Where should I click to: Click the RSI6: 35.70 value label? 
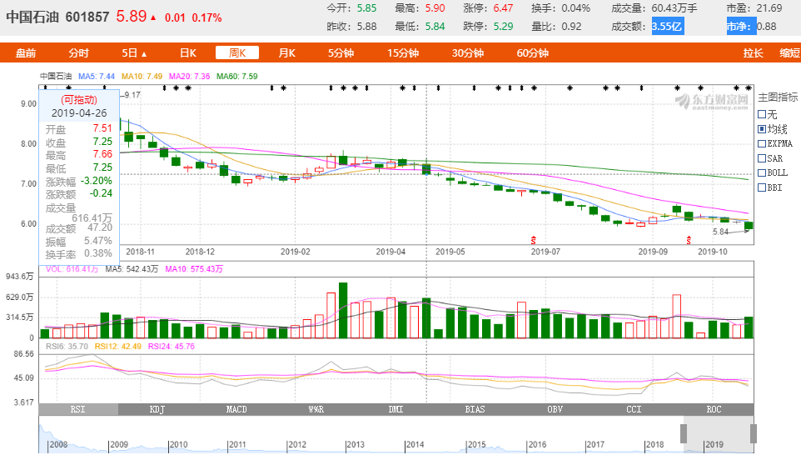tap(67, 346)
